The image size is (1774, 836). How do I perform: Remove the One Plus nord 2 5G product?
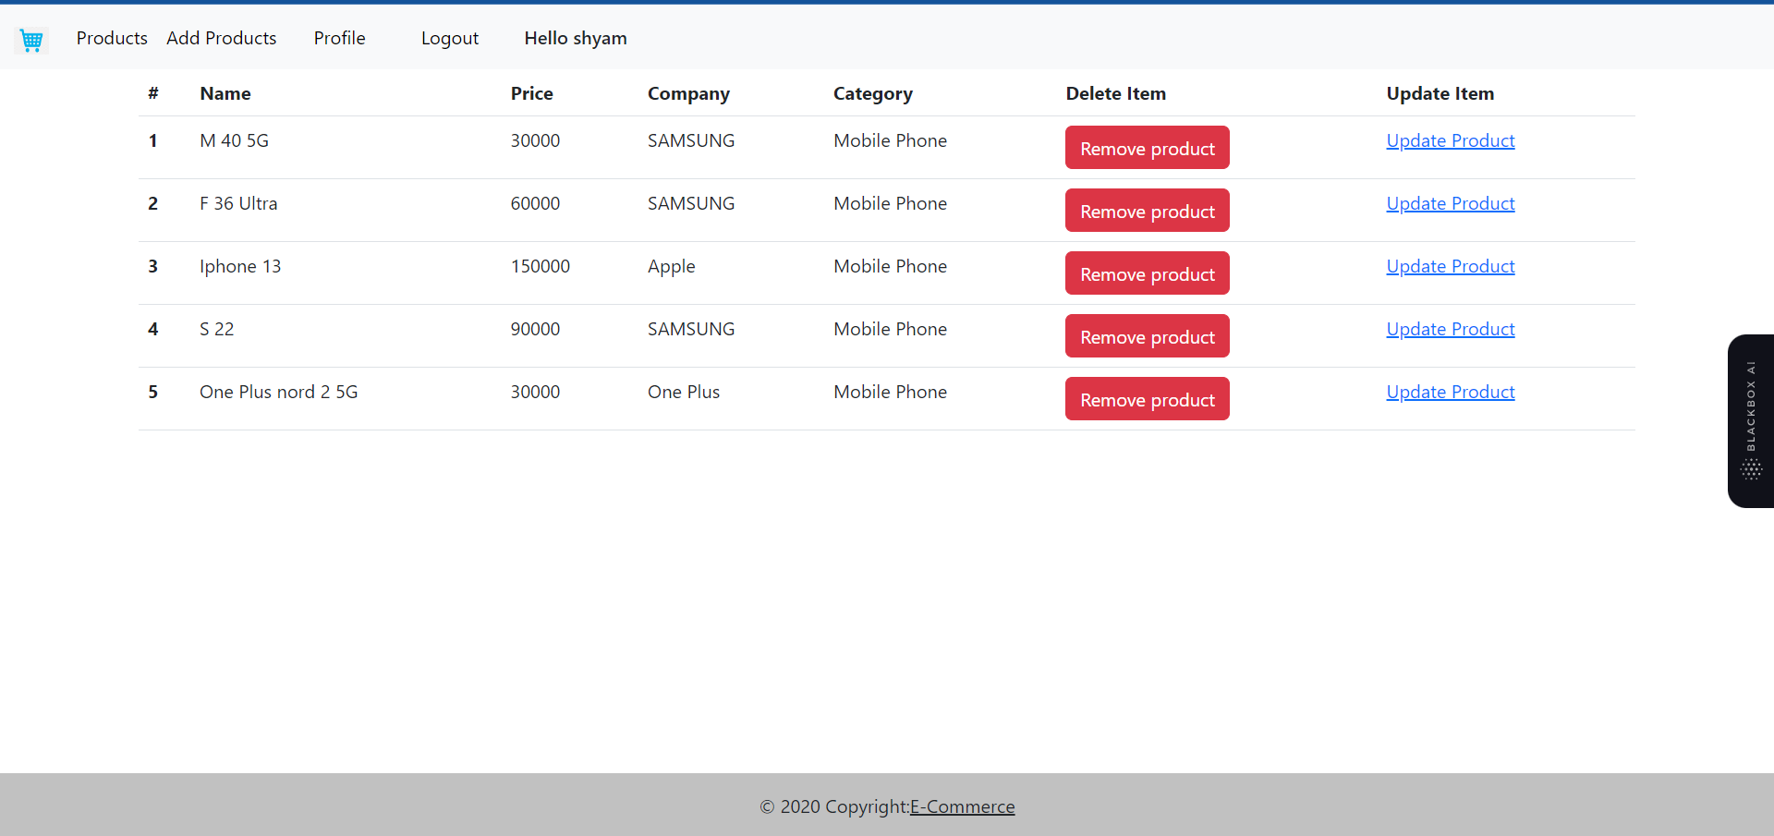[x=1147, y=399]
